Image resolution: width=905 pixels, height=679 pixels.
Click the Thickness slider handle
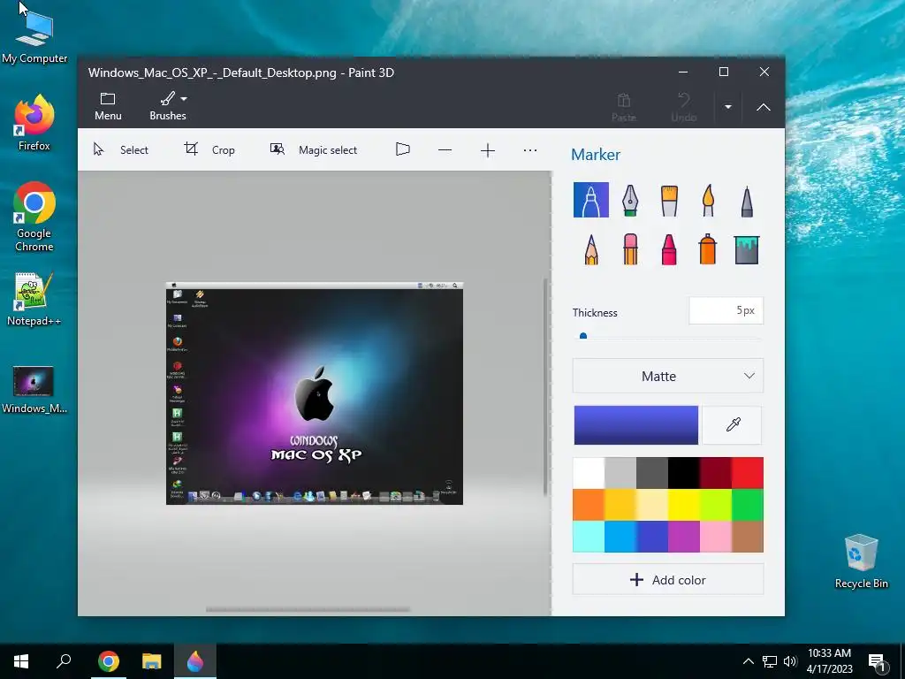(583, 336)
